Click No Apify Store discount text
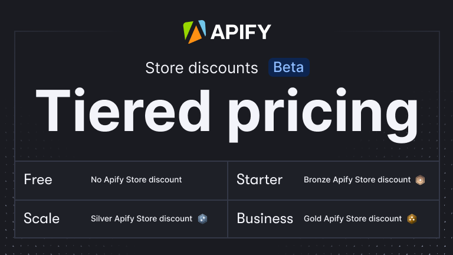Image resolution: width=453 pixels, height=255 pixels. click(x=136, y=179)
